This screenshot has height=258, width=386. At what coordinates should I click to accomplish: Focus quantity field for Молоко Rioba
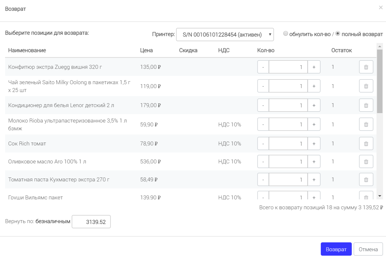click(288, 124)
